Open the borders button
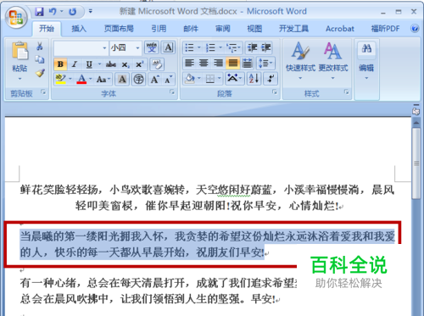Image resolution: width=424 pixels, height=316 pixels. coord(210,79)
